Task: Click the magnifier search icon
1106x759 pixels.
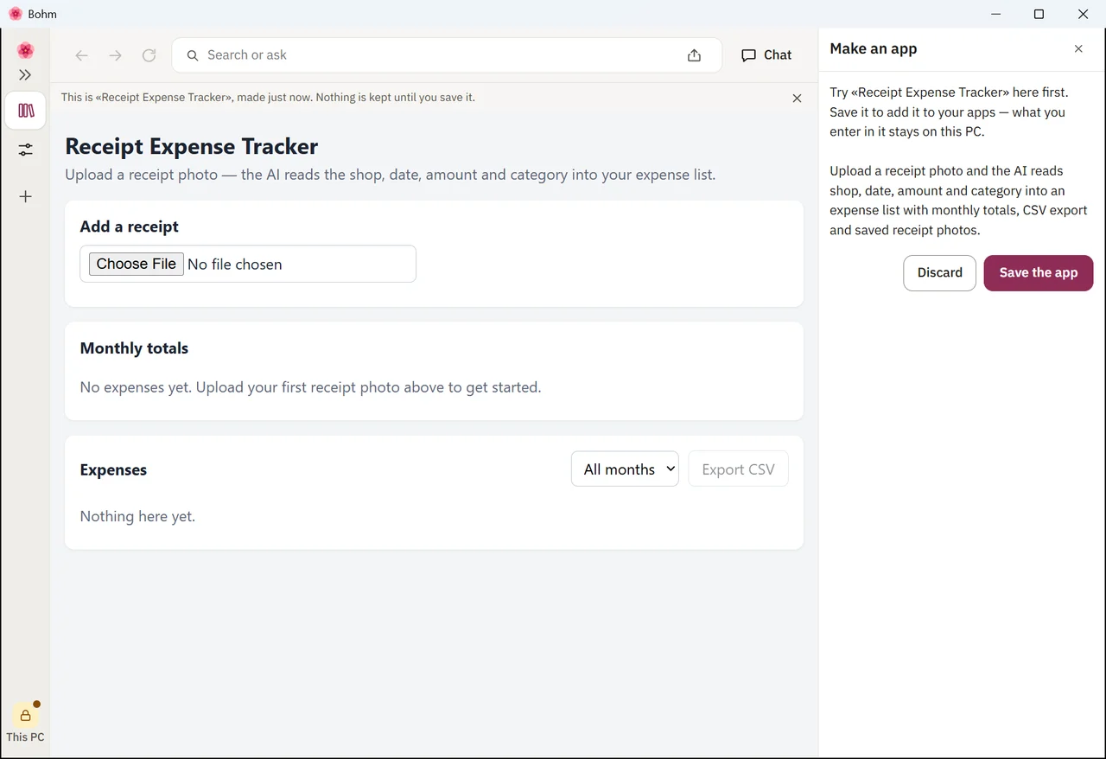Action: click(x=193, y=55)
